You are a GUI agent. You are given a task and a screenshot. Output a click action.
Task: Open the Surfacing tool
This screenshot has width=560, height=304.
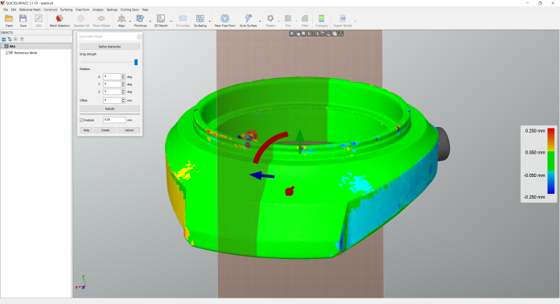[x=200, y=21]
